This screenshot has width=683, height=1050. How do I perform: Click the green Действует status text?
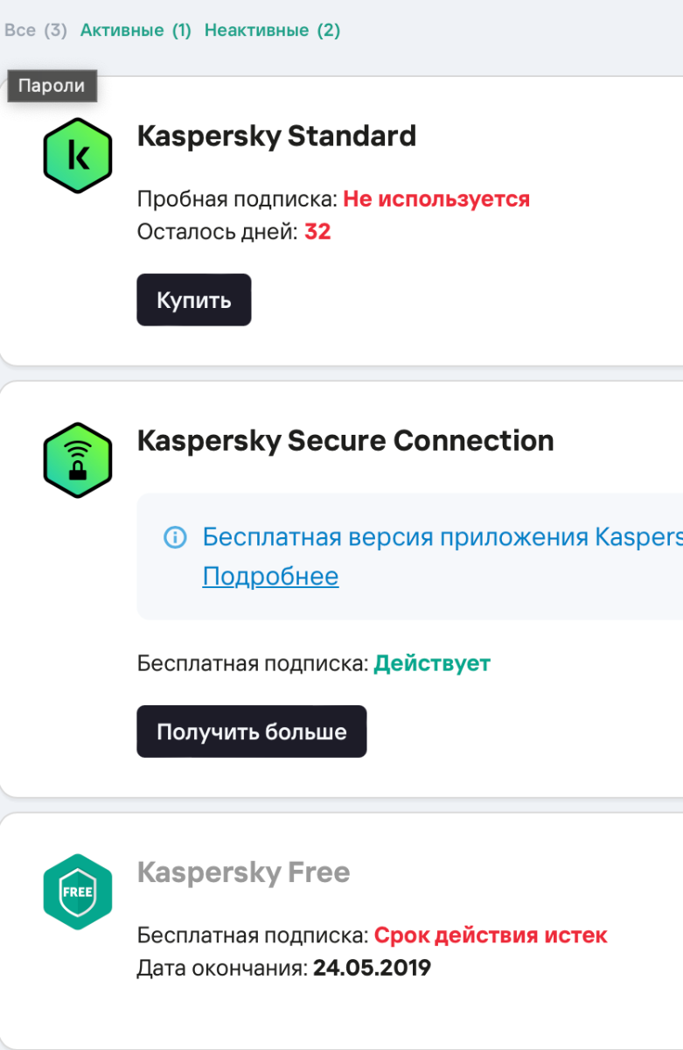pos(432,663)
